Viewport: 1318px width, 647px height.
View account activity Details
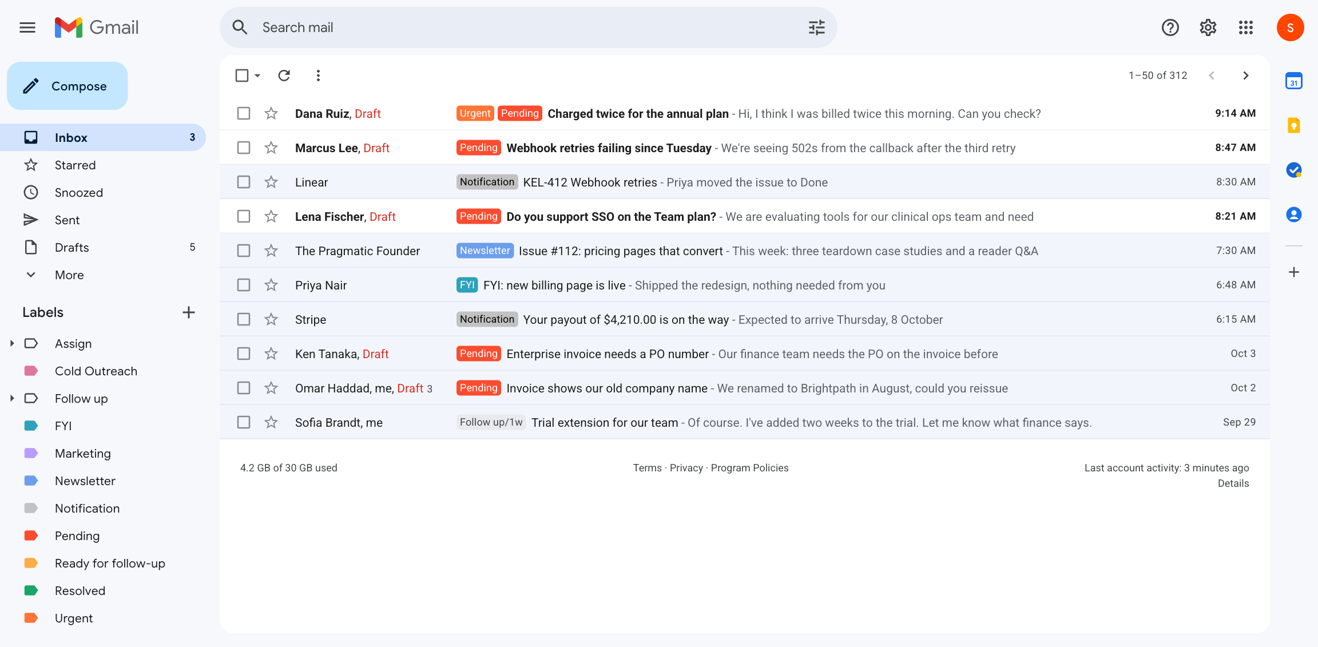pyautogui.click(x=1233, y=483)
